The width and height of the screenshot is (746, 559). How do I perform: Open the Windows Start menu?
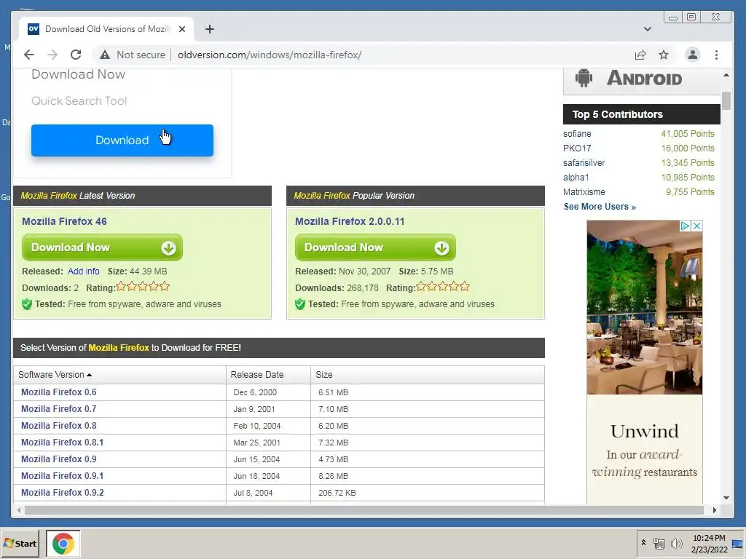(x=20, y=543)
